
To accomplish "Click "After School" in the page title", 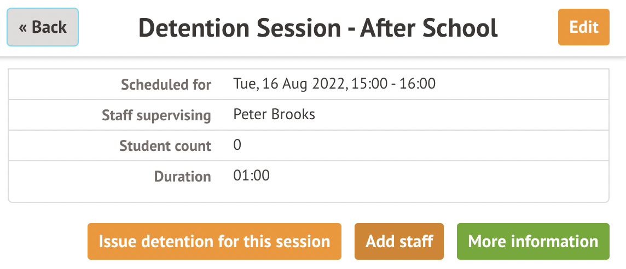I will point(429,28).
